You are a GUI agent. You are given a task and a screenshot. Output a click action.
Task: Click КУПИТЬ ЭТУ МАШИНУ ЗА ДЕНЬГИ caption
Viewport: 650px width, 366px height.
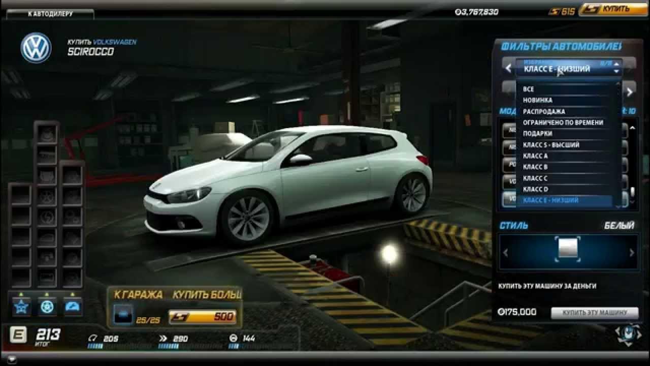click(x=547, y=286)
